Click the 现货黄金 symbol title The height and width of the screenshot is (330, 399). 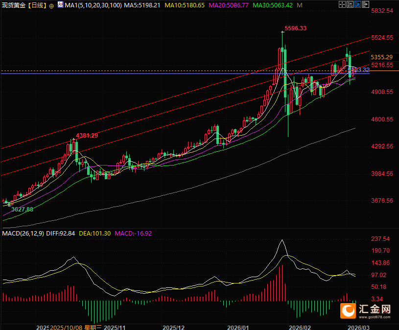(x=14, y=5)
